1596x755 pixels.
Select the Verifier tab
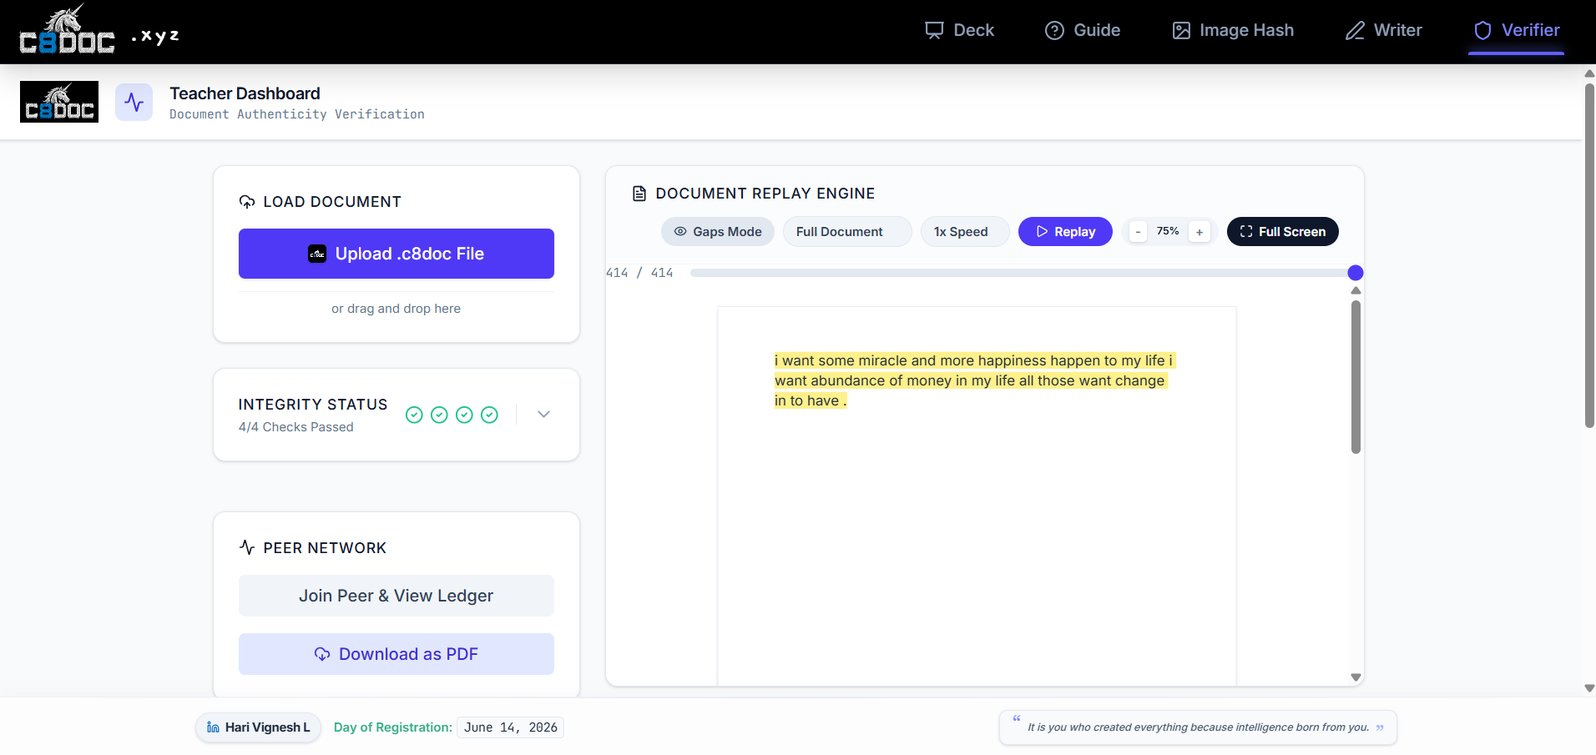(x=1516, y=30)
